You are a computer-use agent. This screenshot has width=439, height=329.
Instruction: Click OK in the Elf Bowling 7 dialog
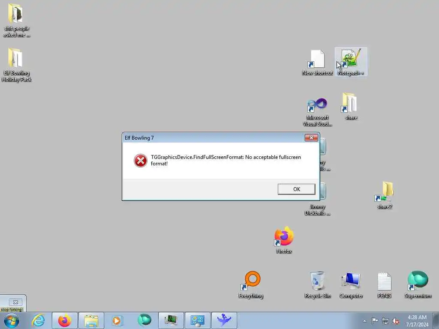(x=296, y=189)
